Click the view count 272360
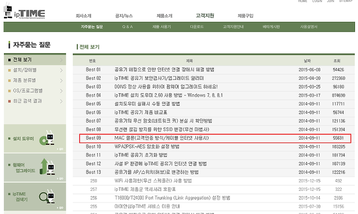The width and height of the screenshot is (358, 214). [339, 78]
